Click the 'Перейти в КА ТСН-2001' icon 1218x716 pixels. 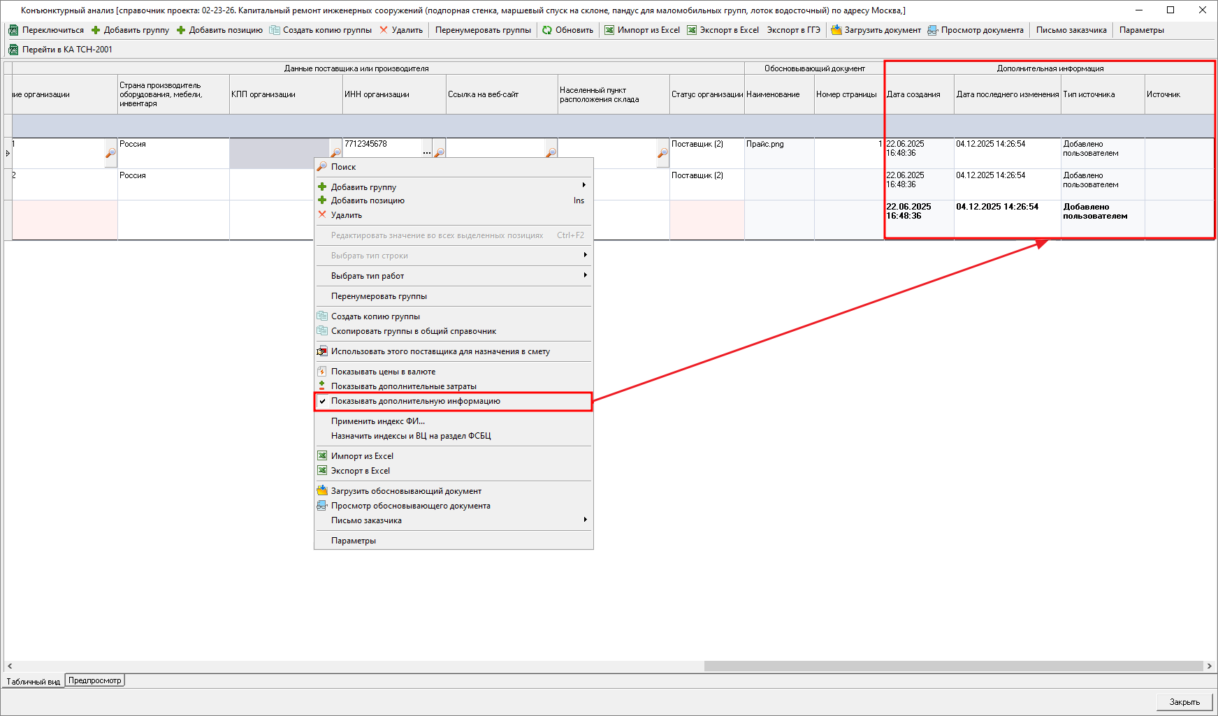13,50
